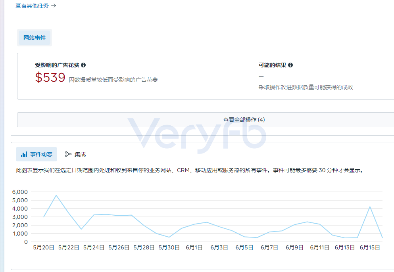Click the 因数据质量较低而受影响的广告花费 description

[113, 80]
